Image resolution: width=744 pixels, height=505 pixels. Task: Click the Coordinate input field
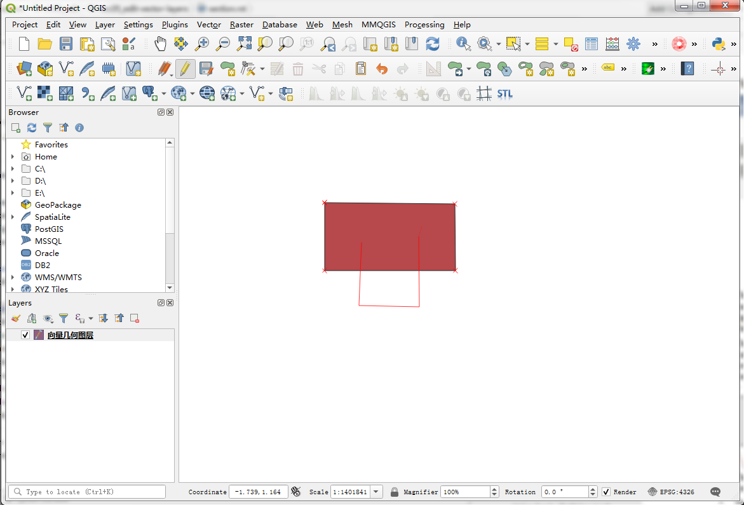[258, 492]
